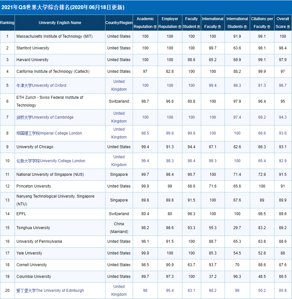
Task: Select National University of Singapore (NUS) cell
Action: click(x=60, y=175)
